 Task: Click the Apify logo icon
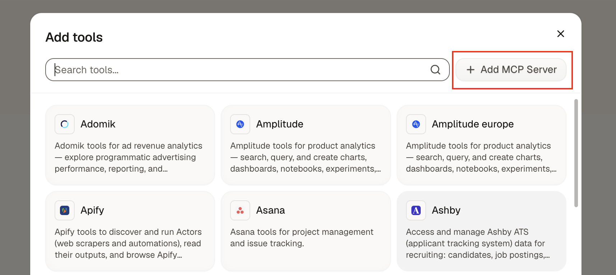coord(65,210)
